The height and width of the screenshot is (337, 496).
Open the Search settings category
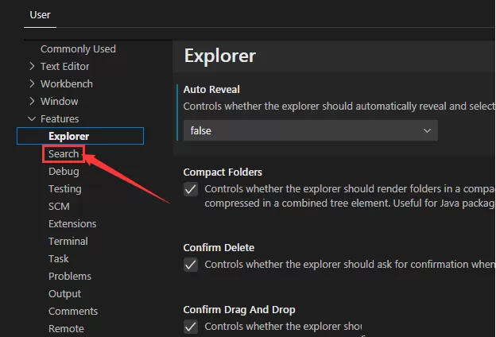pos(64,153)
